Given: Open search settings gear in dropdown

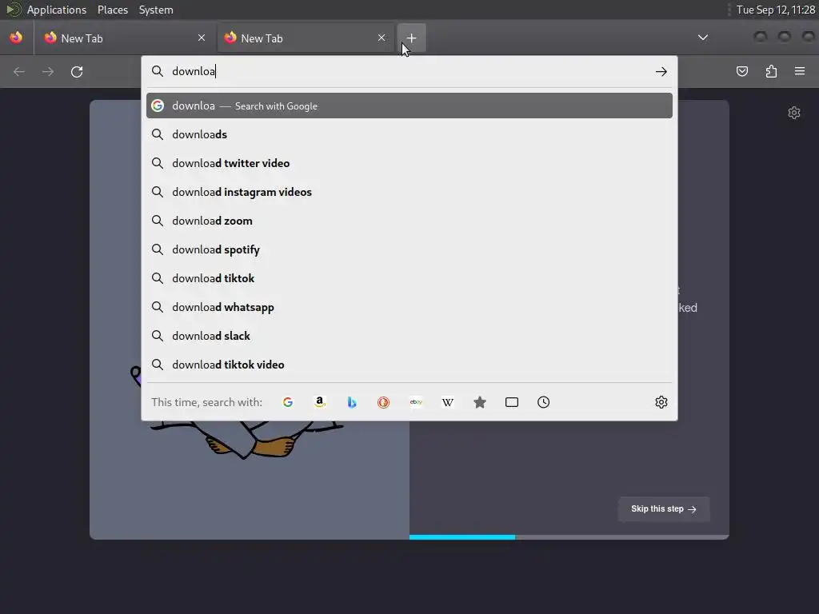Looking at the screenshot, I should coord(661,402).
